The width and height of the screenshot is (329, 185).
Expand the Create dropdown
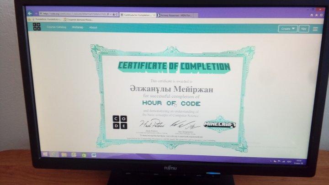(288, 28)
